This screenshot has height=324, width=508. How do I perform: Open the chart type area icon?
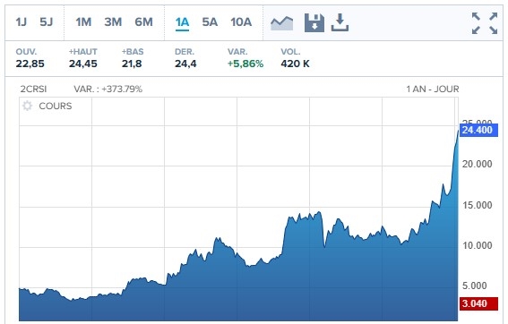point(282,23)
